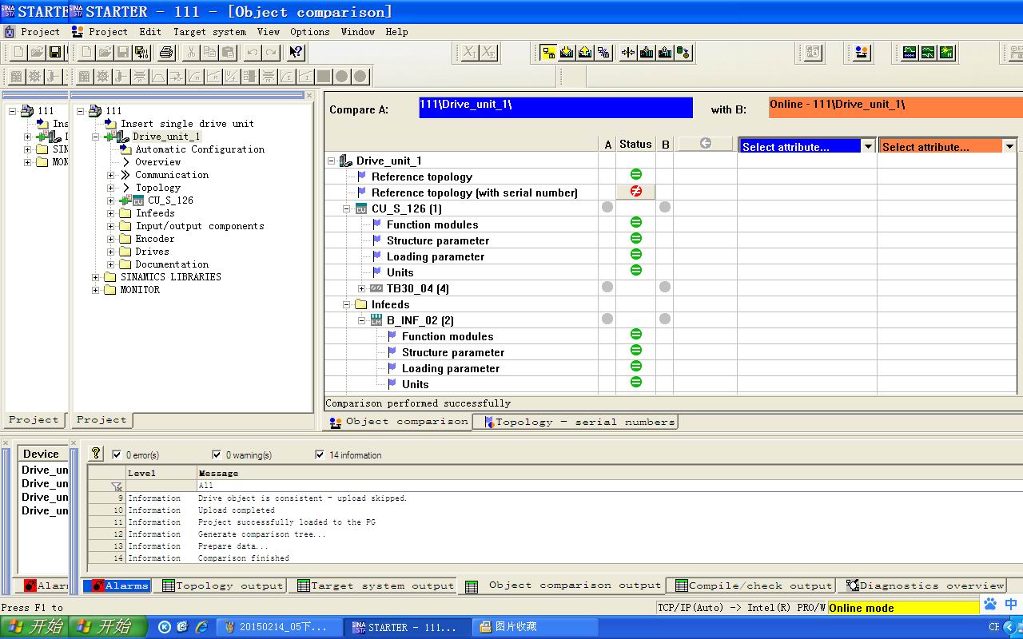Click the Redo arrow icon
Image resolution: width=1023 pixels, height=639 pixels.
(271, 53)
